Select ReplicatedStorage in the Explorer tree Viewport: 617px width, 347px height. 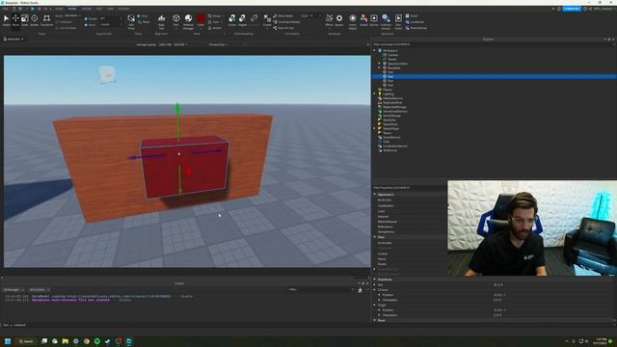pos(394,107)
